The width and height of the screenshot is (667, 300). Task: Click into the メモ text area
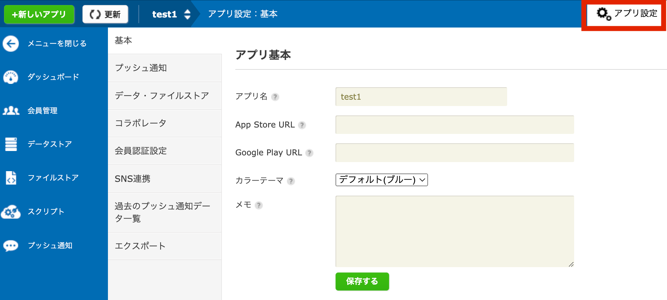point(454,231)
